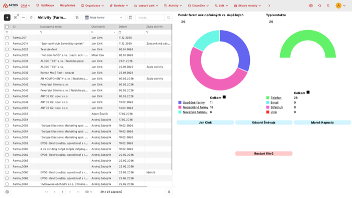Click the Navazuje farmou legend swatch
352x198 pixels.
180,112
